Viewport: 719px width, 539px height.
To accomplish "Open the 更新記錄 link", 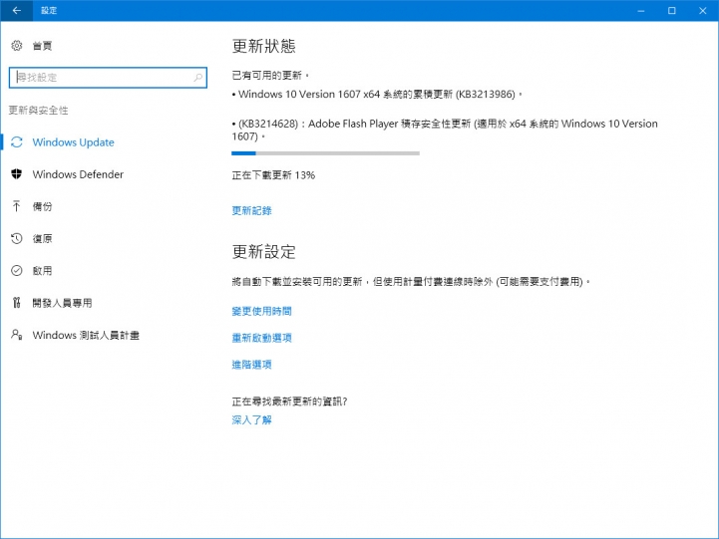I will 251,210.
